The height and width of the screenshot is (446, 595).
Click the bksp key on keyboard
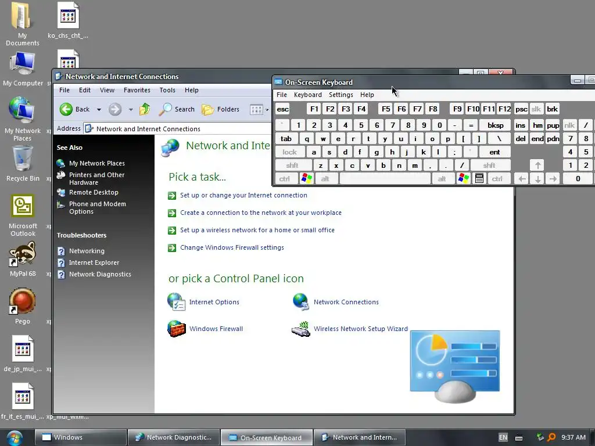click(x=495, y=125)
